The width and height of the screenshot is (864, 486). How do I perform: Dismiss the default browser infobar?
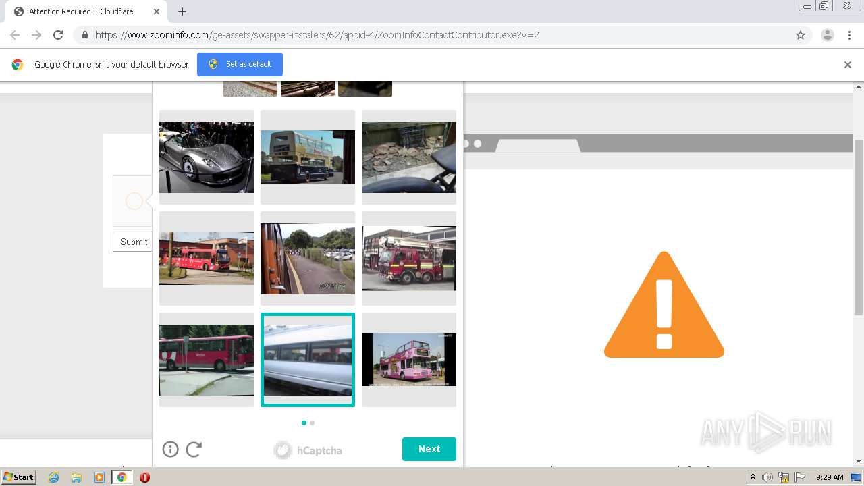click(x=848, y=65)
